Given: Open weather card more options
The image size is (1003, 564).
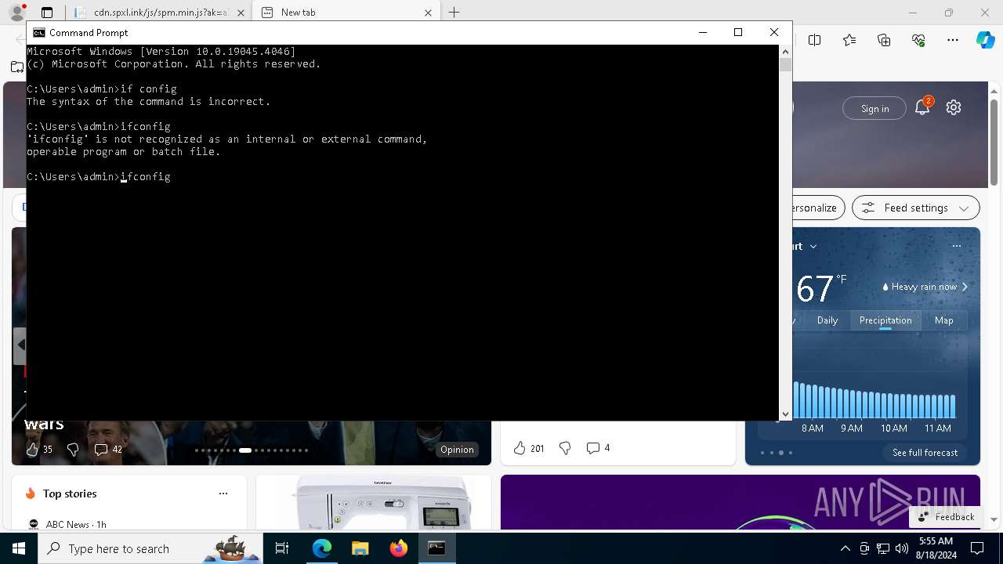Looking at the screenshot, I should point(956,246).
